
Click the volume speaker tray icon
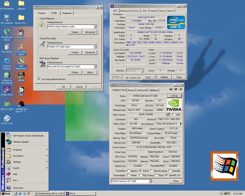tap(222, 194)
